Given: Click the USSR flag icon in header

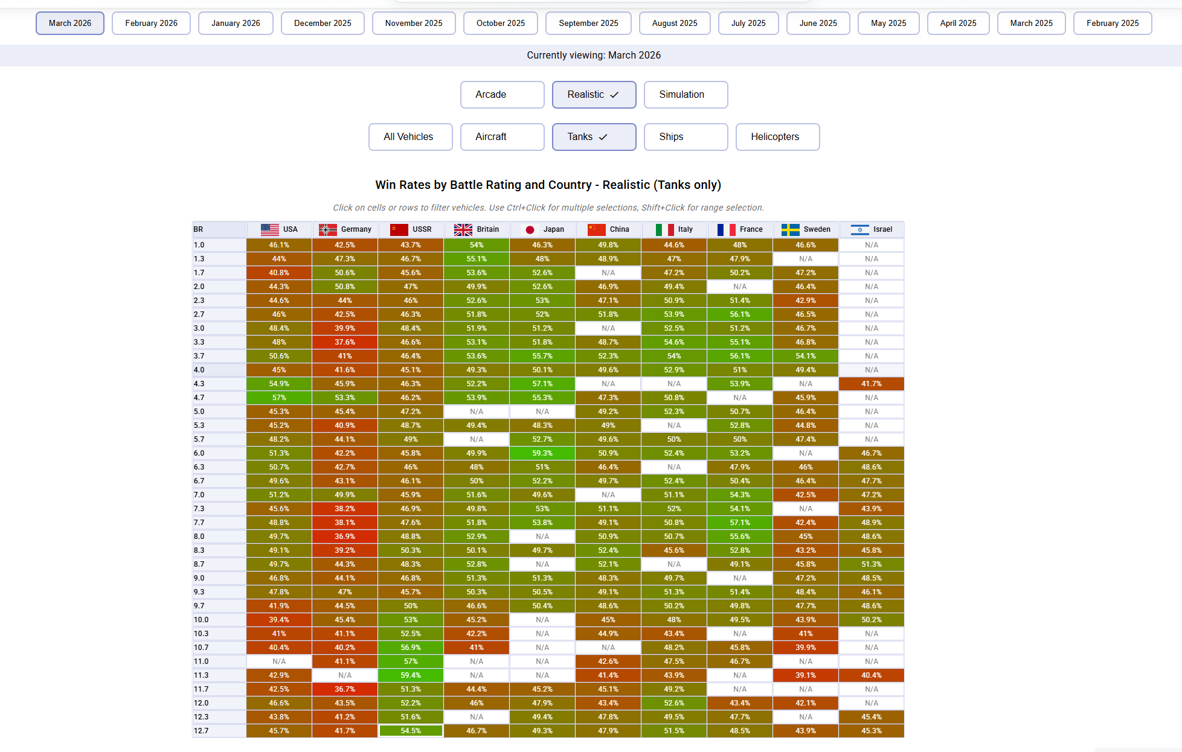Looking at the screenshot, I should click(399, 229).
